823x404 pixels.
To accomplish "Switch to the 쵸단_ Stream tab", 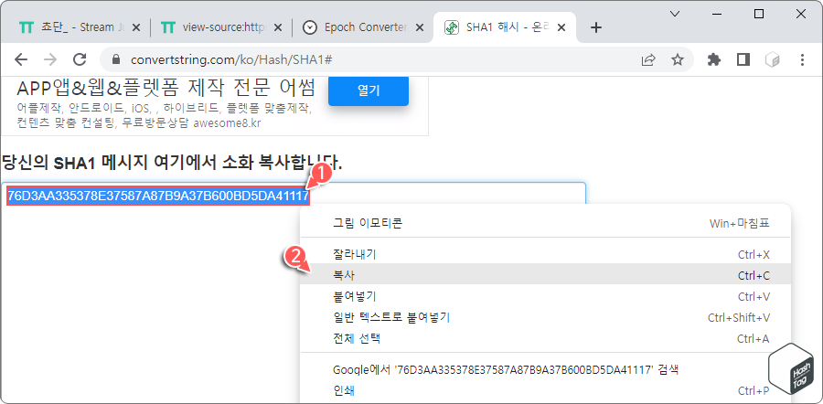I will pos(80,27).
